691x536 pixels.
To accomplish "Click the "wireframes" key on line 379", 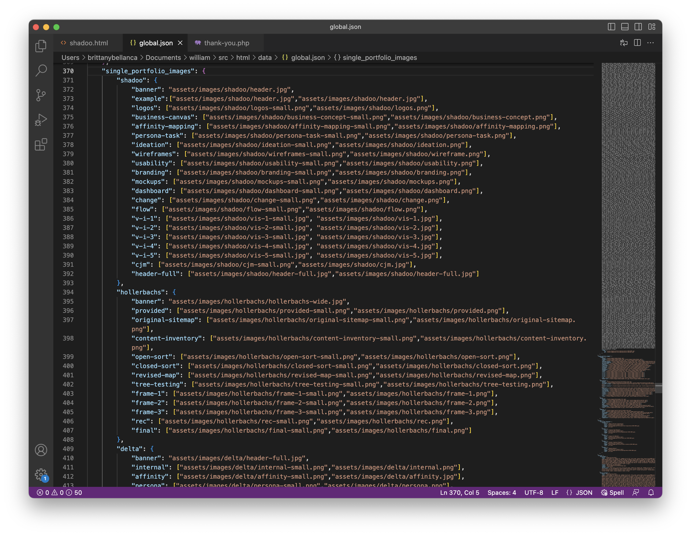I will click(x=154, y=154).
